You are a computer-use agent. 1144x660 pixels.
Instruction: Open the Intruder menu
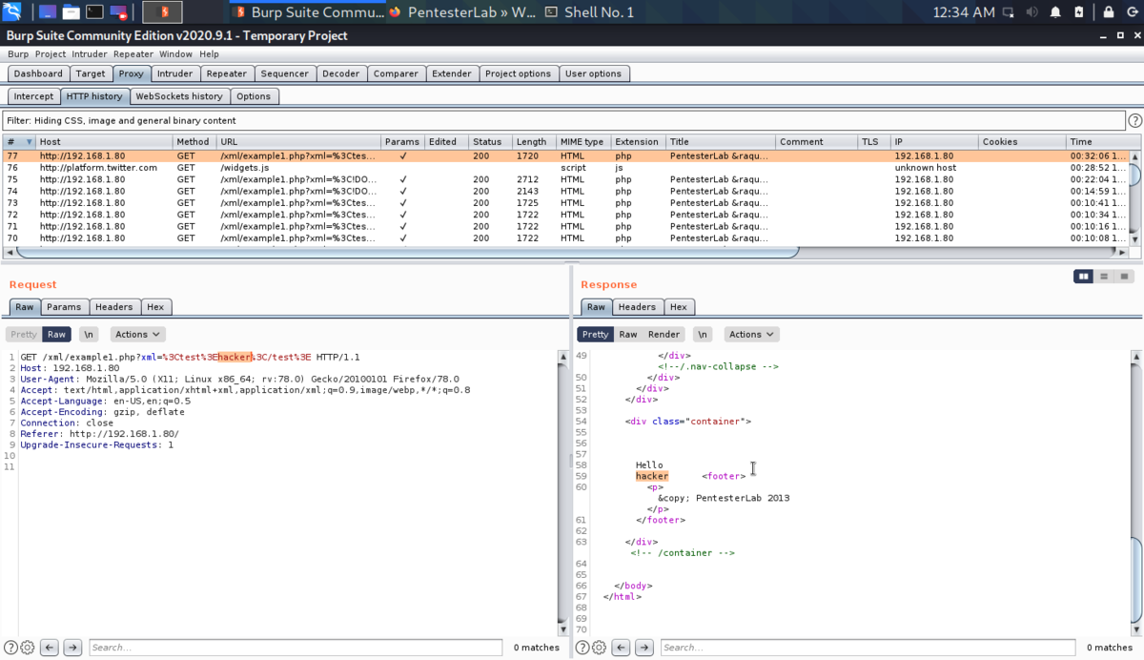pyautogui.click(x=91, y=54)
